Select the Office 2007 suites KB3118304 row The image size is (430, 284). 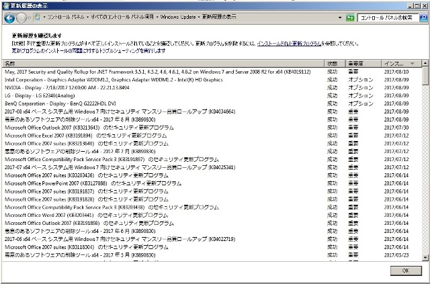click(212, 247)
